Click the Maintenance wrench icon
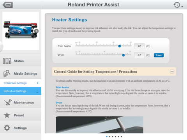 coord(8,102)
